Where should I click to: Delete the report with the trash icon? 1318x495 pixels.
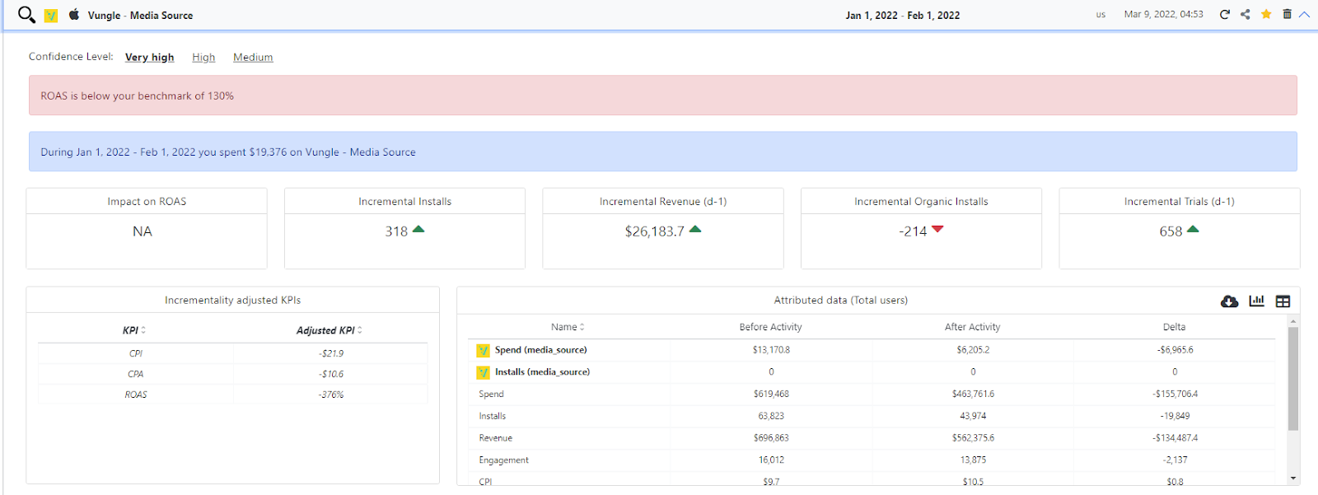[1287, 14]
